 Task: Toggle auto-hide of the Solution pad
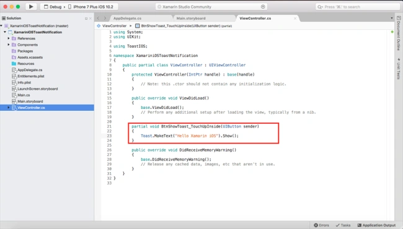(x=86, y=19)
